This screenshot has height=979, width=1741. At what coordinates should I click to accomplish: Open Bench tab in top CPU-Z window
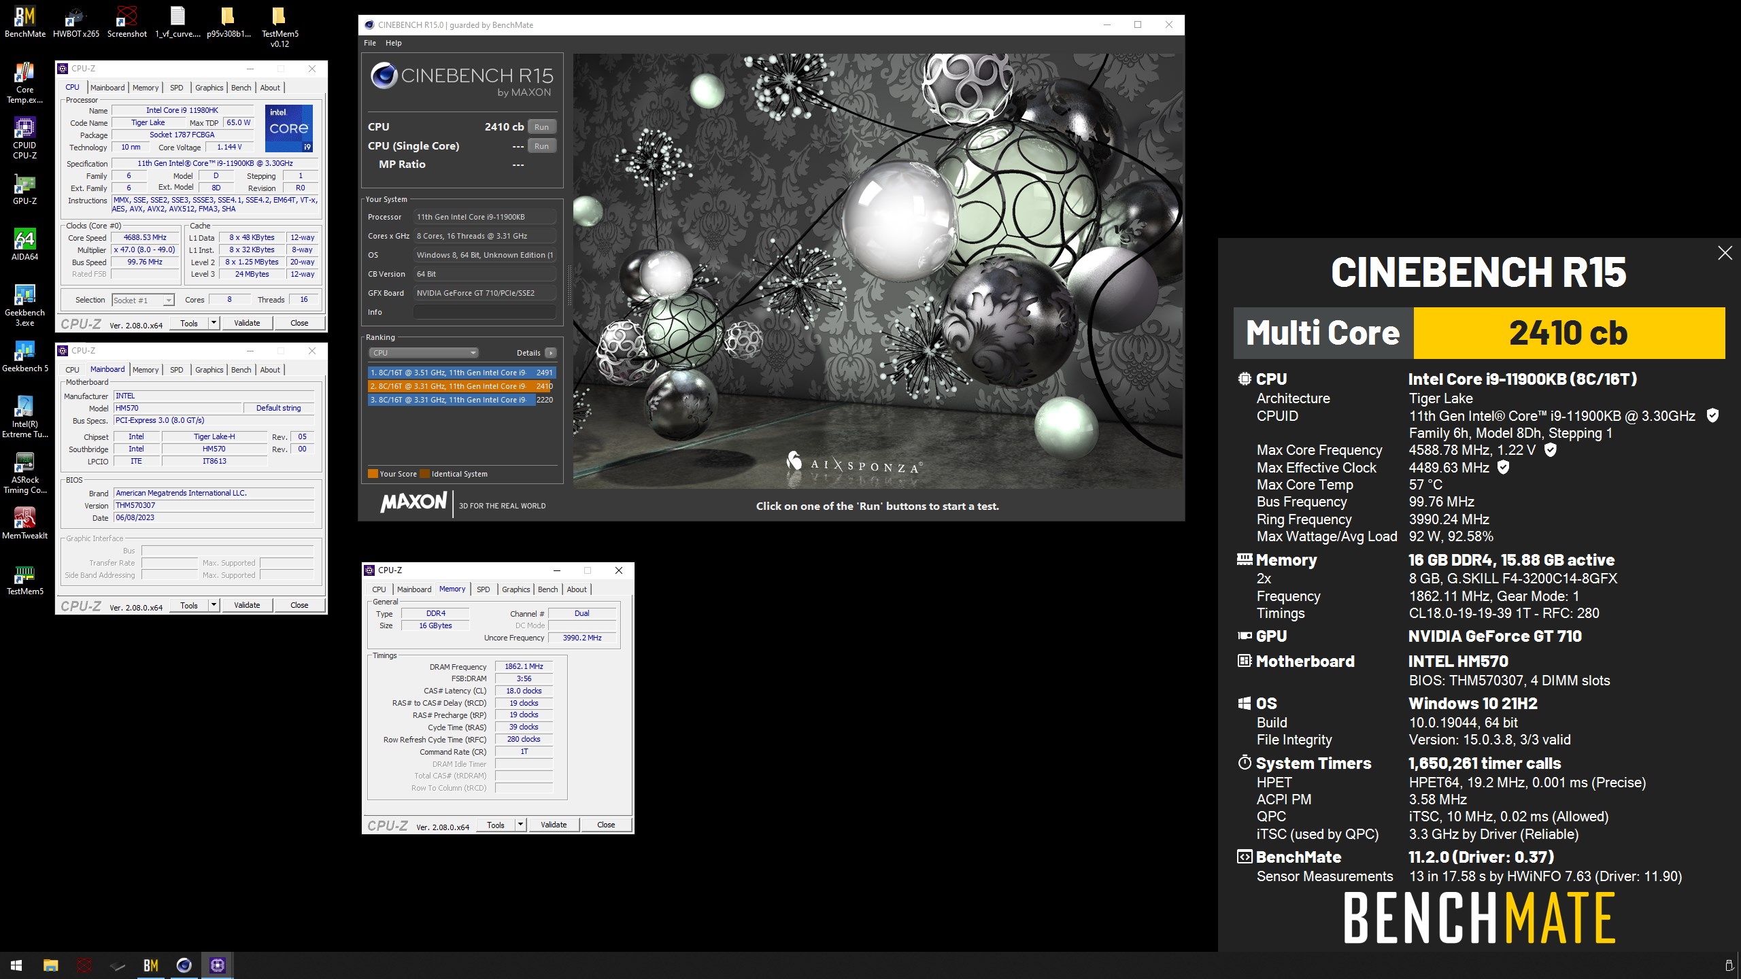241,88
